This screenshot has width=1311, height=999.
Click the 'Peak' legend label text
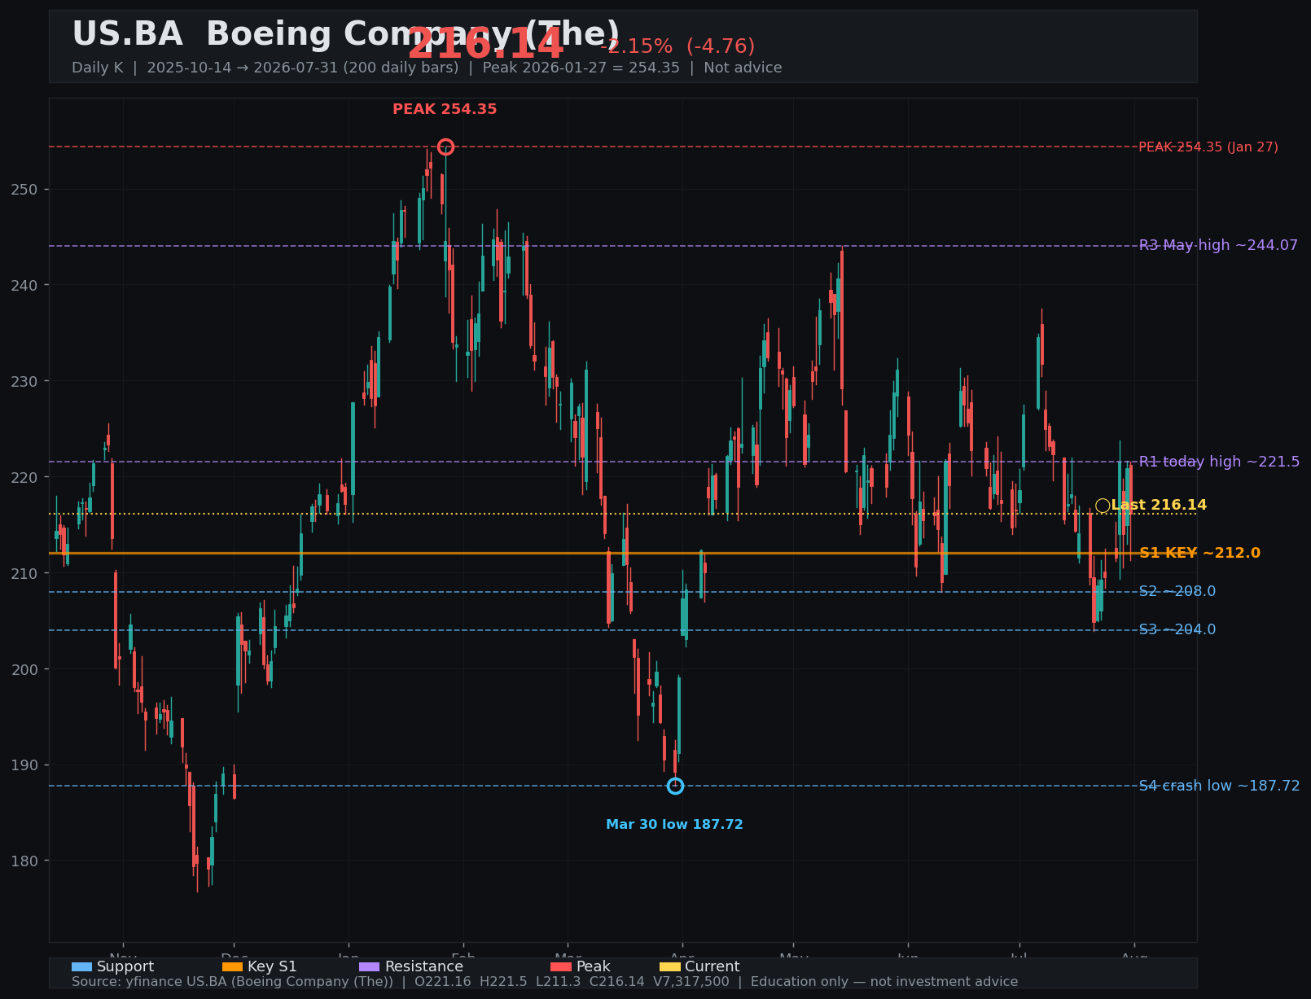[594, 967]
